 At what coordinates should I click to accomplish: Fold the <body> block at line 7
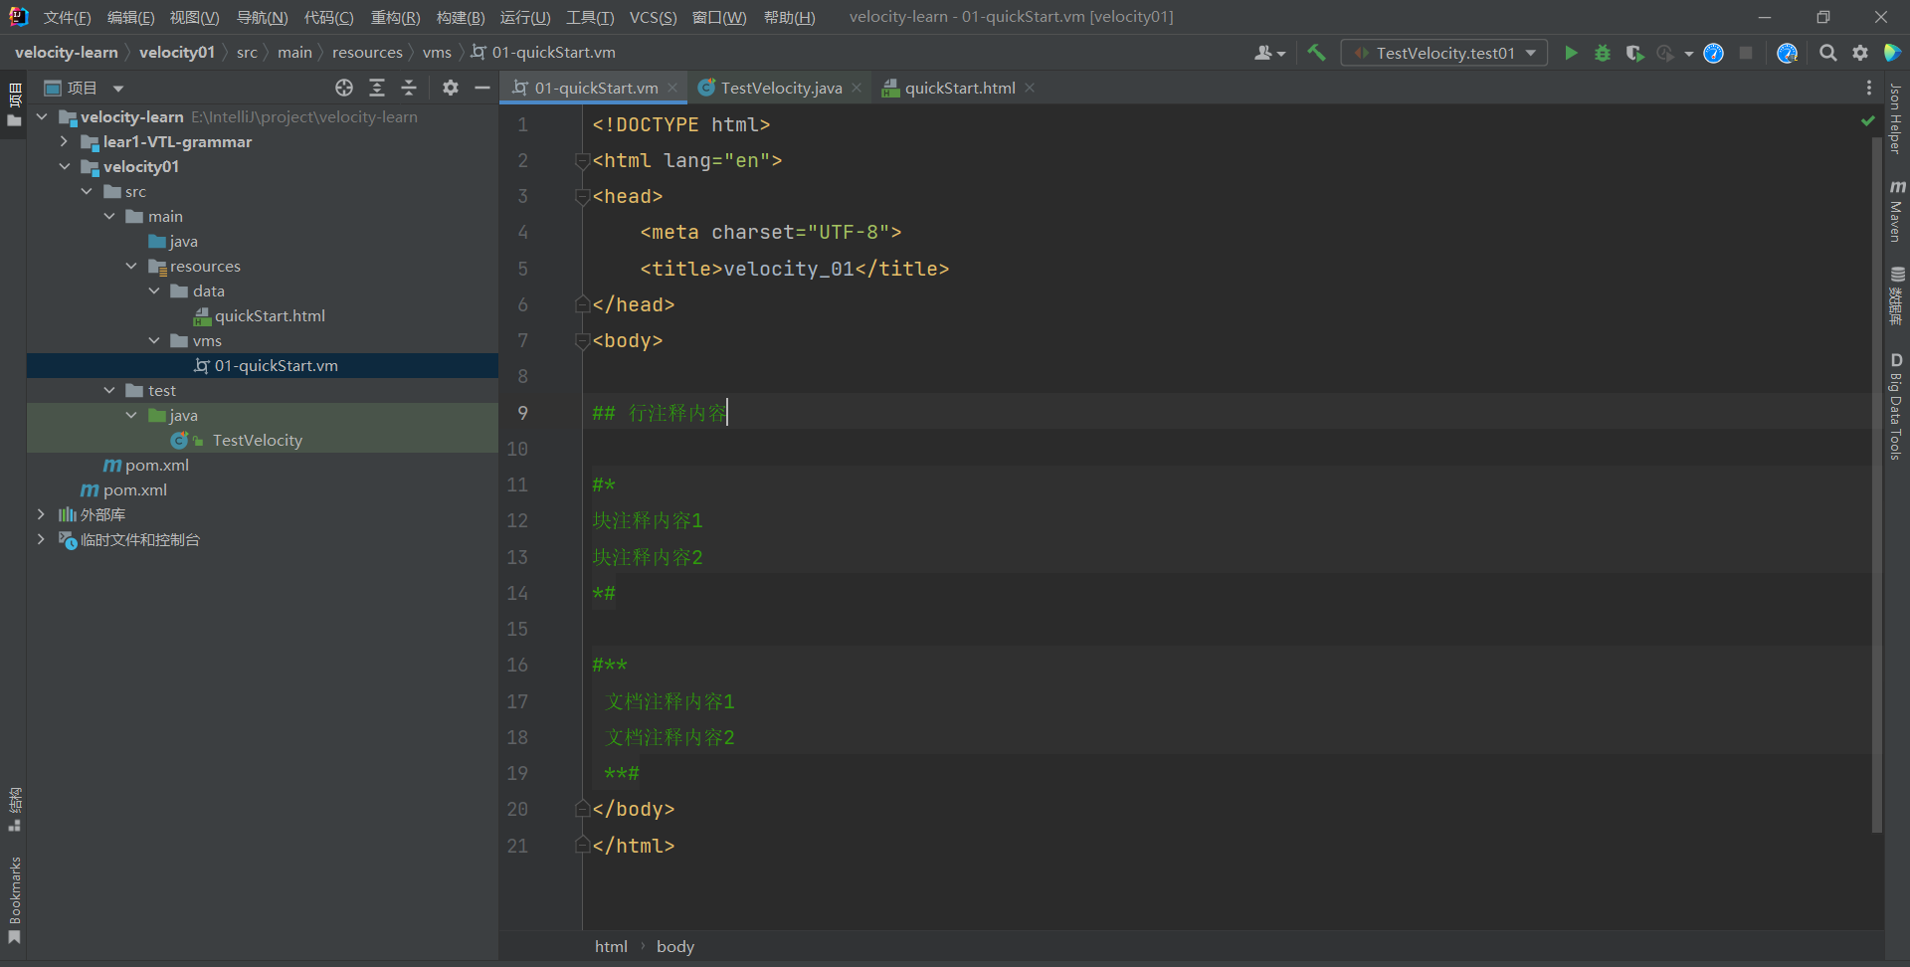pyautogui.click(x=583, y=340)
